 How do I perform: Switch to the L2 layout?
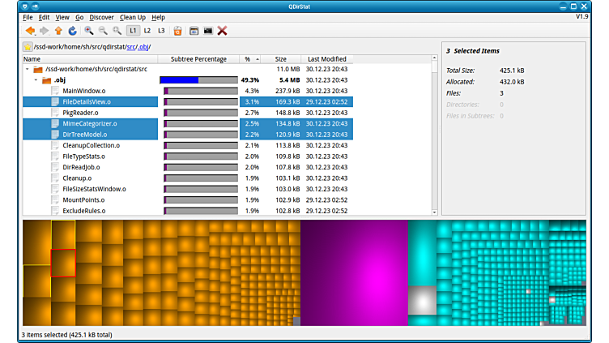pos(147,31)
